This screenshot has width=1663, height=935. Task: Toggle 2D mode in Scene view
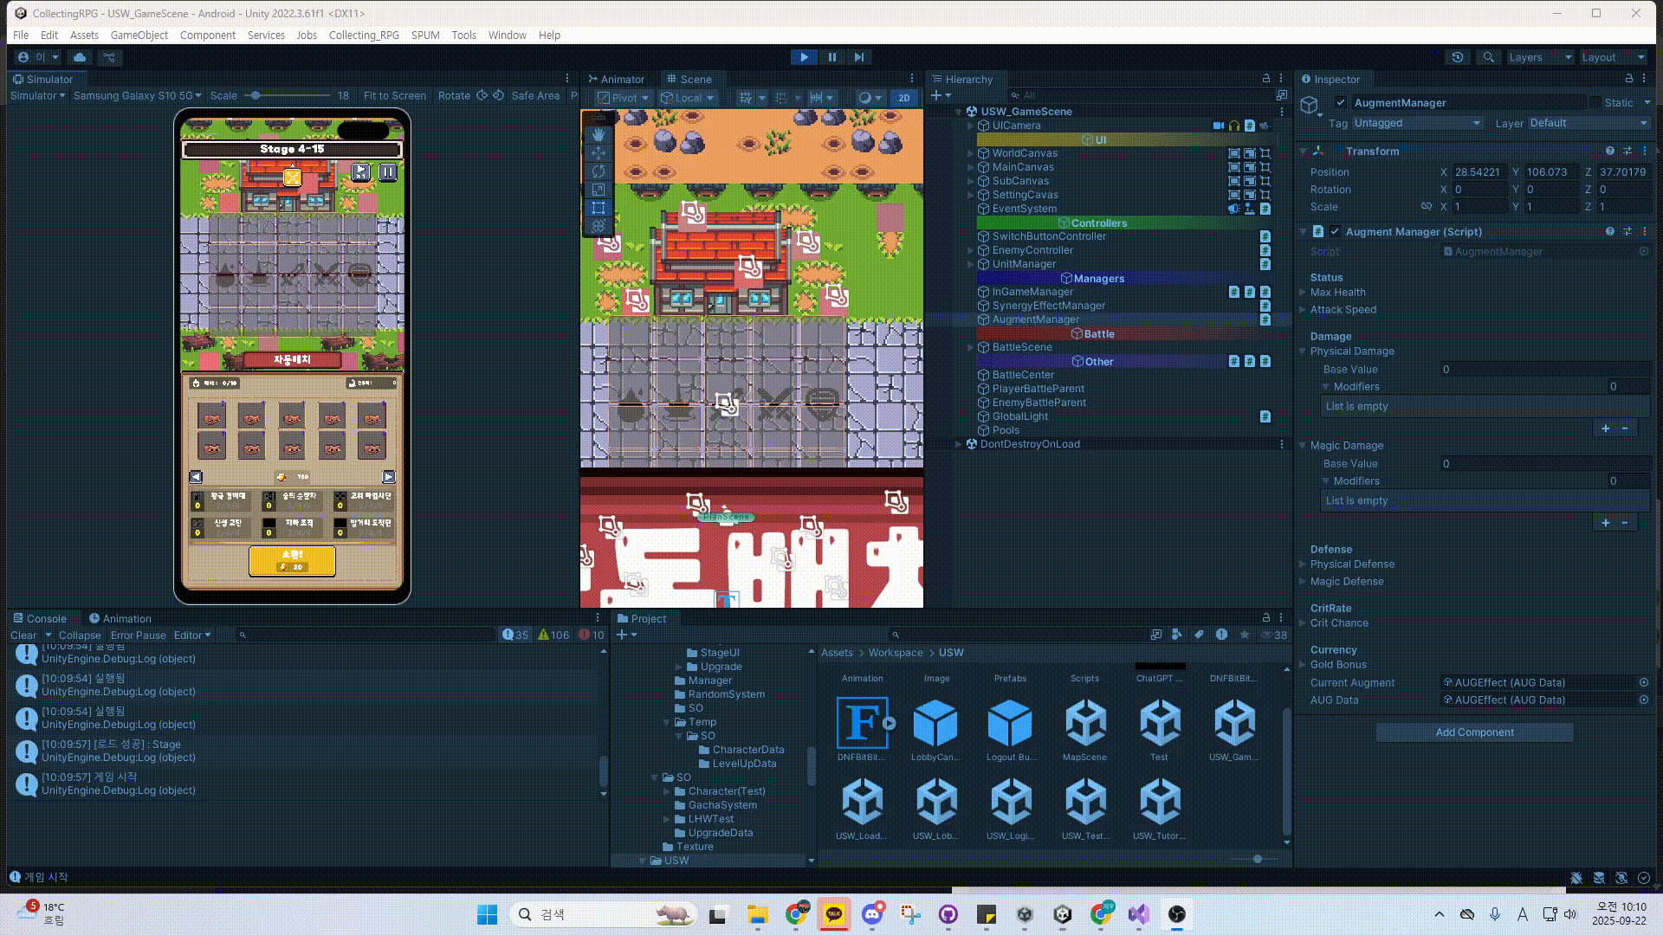903,98
